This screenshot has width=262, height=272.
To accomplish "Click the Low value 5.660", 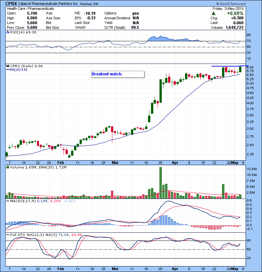I will (x=32, y=23).
